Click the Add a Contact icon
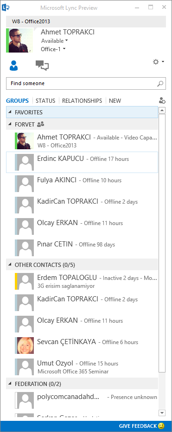 pos(162,101)
